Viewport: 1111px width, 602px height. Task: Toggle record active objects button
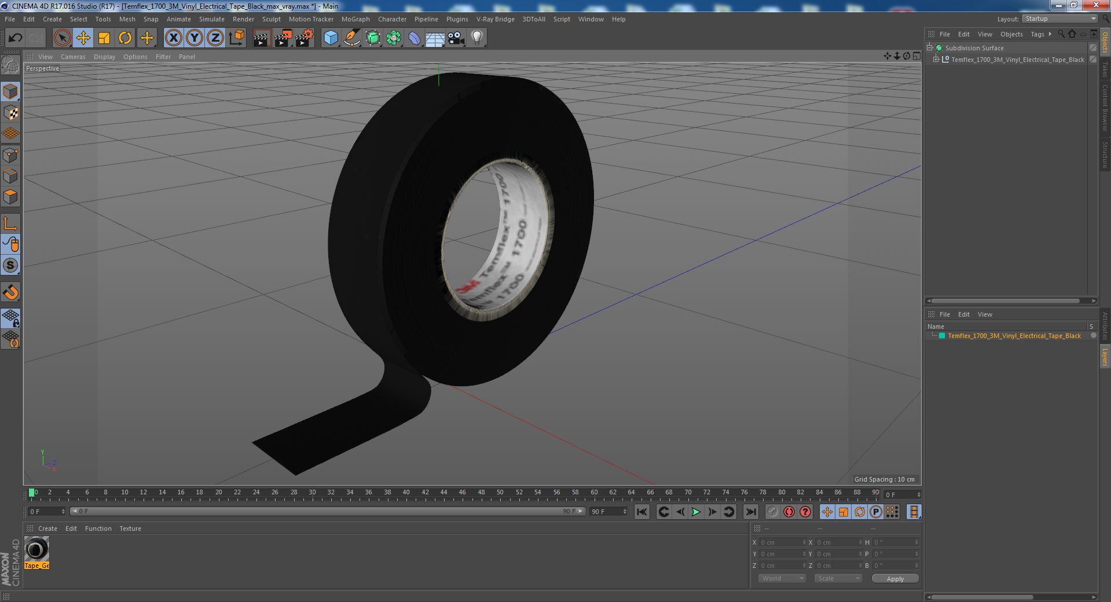772,512
